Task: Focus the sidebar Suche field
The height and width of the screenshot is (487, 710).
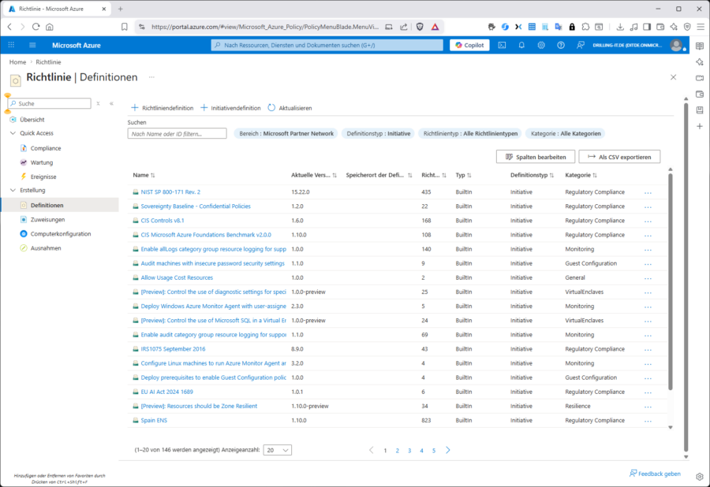Action: [50, 103]
